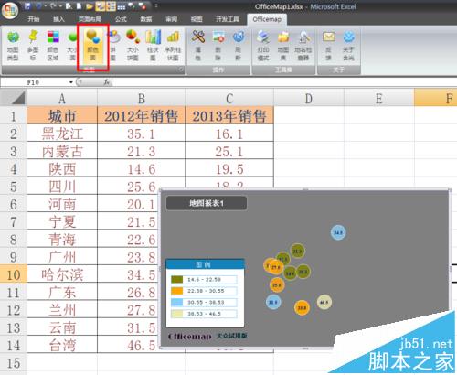The height and width of the screenshot is (375, 457).
Task: Select row 15 header
Action: coord(14,363)
